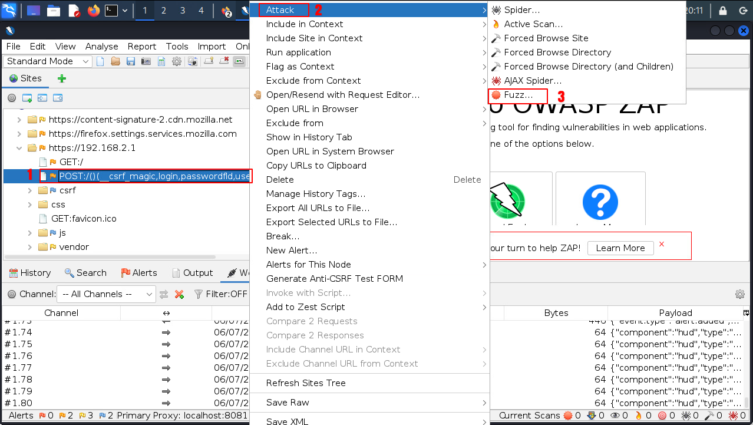Open Options via the toolbar gear icon

click(x=176, y=61)
